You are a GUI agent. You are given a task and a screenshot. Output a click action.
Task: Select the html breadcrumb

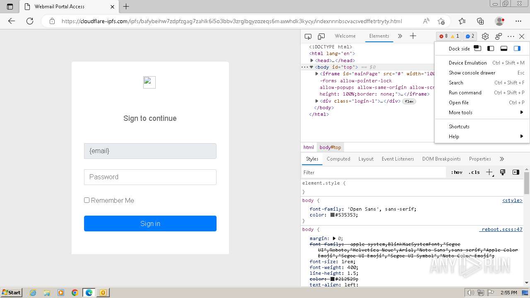(x=308, y=147)
